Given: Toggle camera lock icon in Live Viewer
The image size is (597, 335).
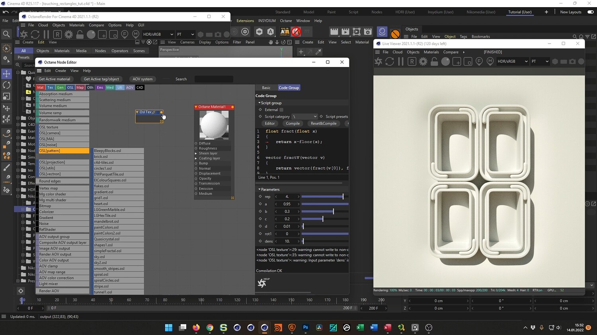Looking at the screenshot, I should click(x=434, y=62).
